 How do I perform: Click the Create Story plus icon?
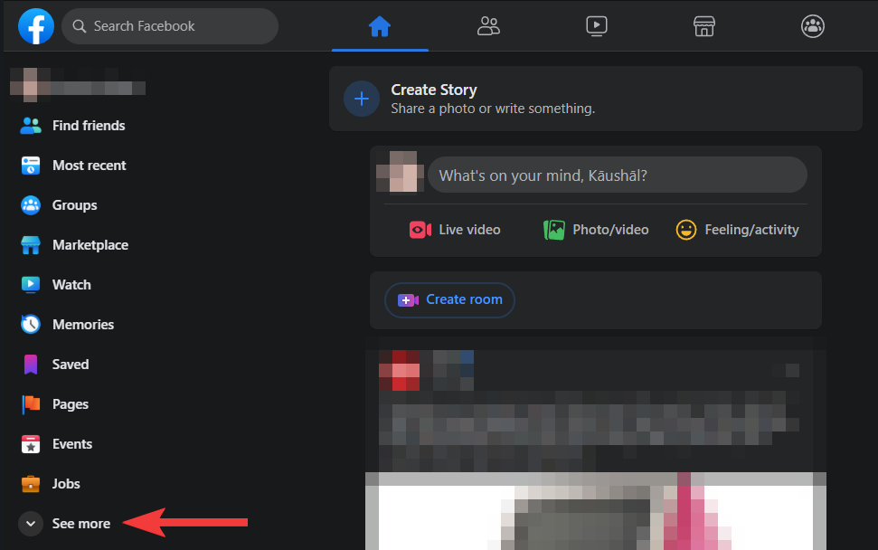(362, 99)
